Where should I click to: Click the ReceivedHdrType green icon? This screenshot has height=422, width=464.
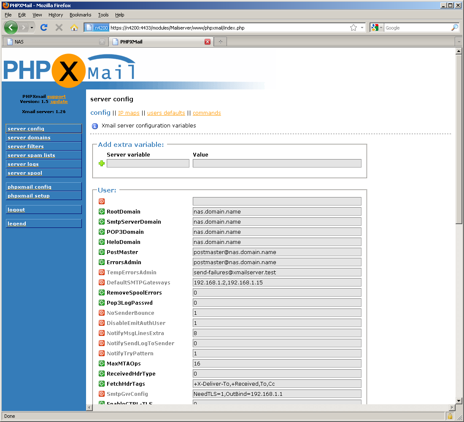click(x=102, y=373)
